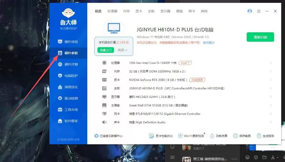285x162 pixels.
Task: Expand the 声卡 row chevron
Action: pyautogui.click(x=271, y=122)
